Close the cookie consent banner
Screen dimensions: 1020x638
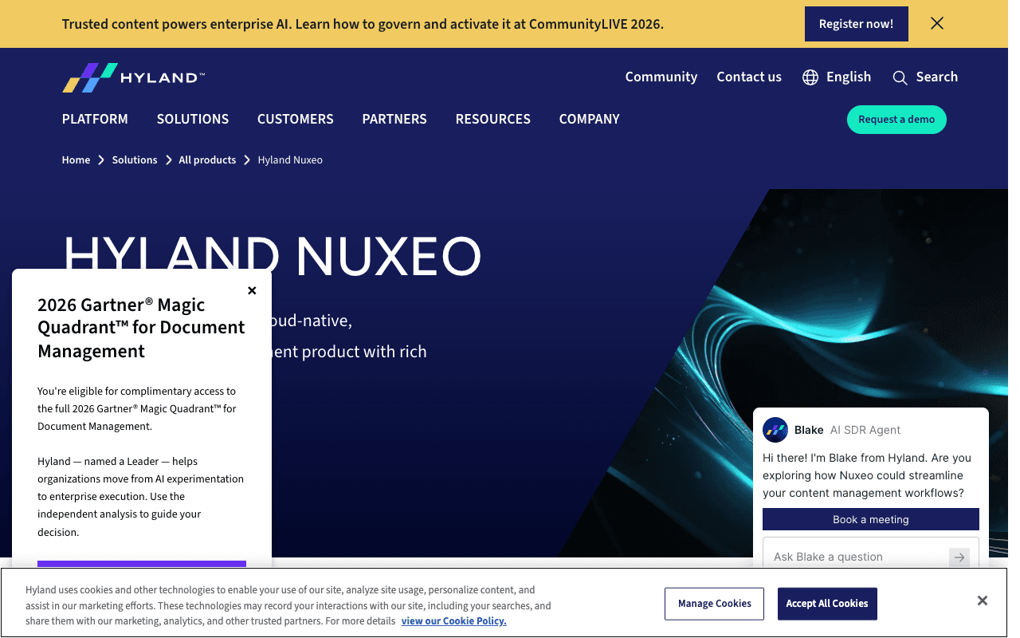[x=983, y=601]
